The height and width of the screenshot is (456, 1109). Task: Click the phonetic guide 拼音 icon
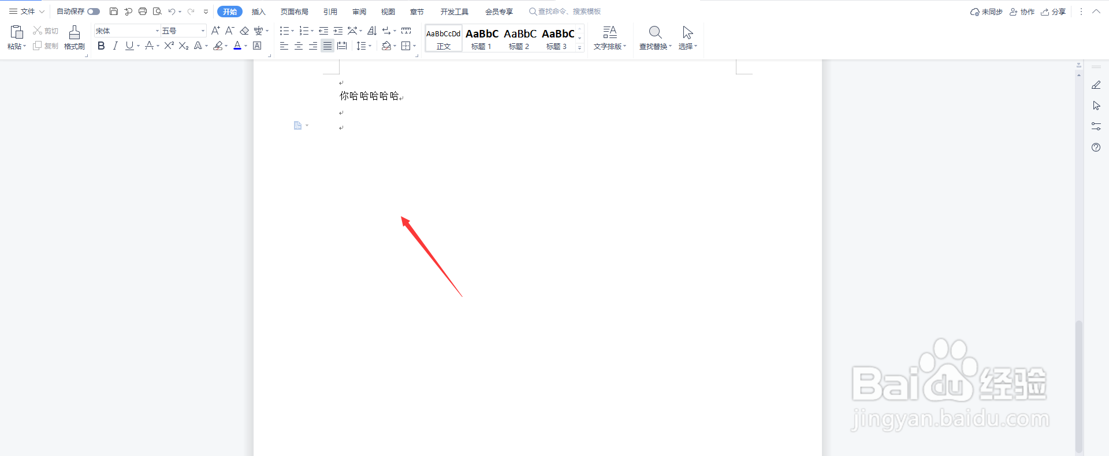(x=259, y=31)
